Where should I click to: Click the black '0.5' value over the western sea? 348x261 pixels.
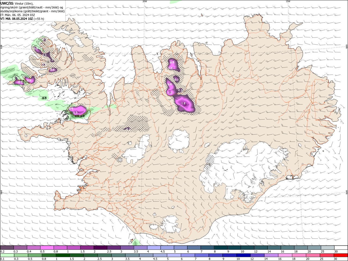coord(44,98)
